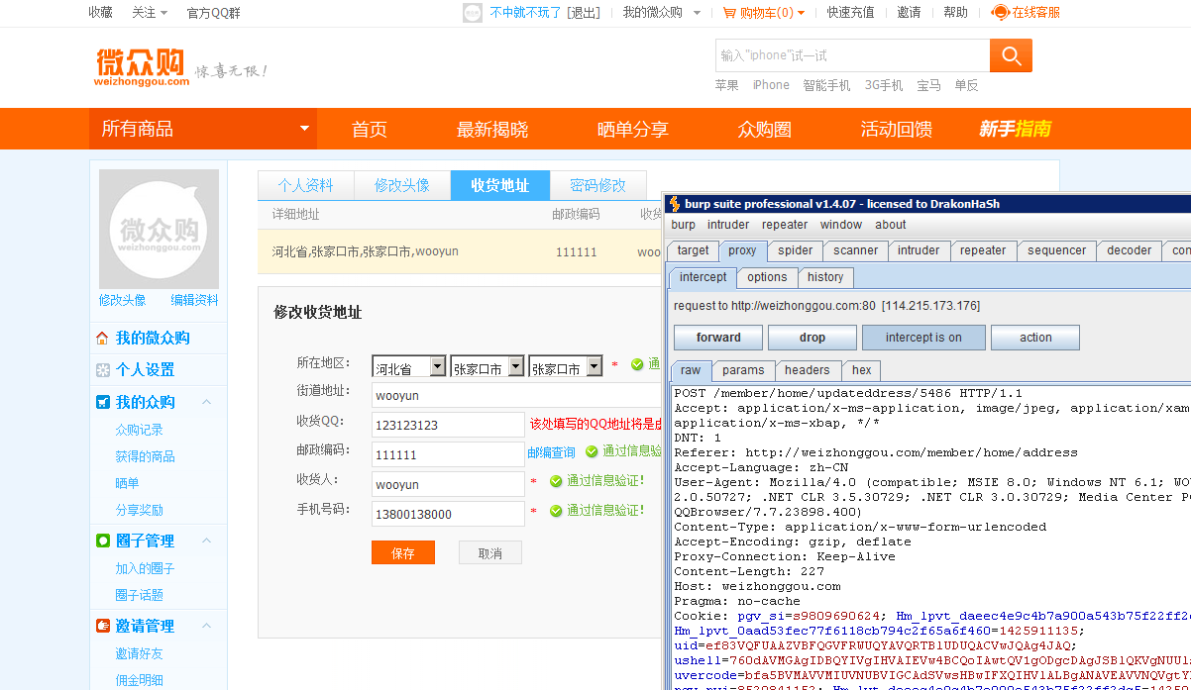Click the Burp Suite lightning title icon

675,204
